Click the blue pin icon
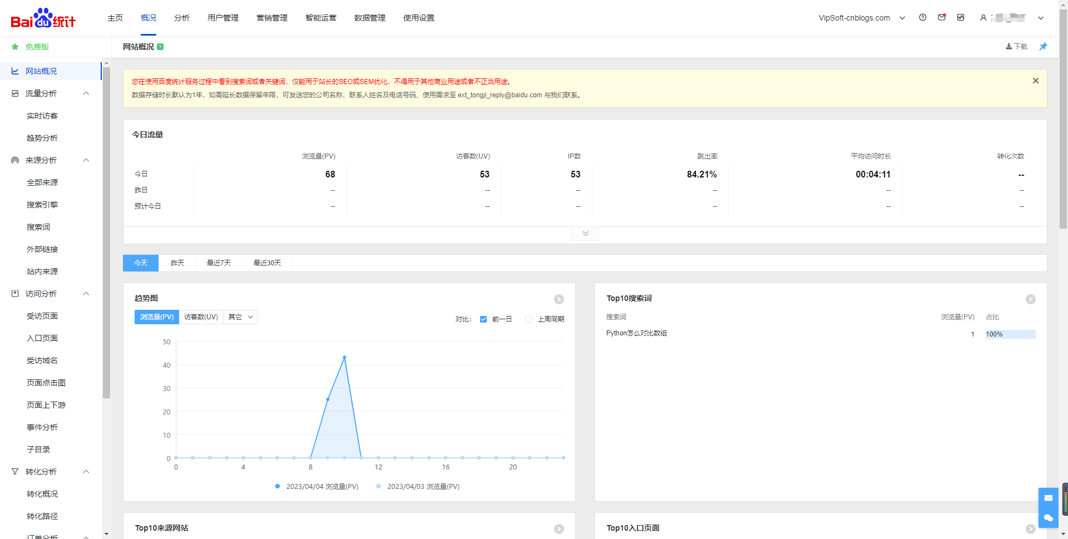This screenshot has width=1068, height=539. click(1043, 47)
